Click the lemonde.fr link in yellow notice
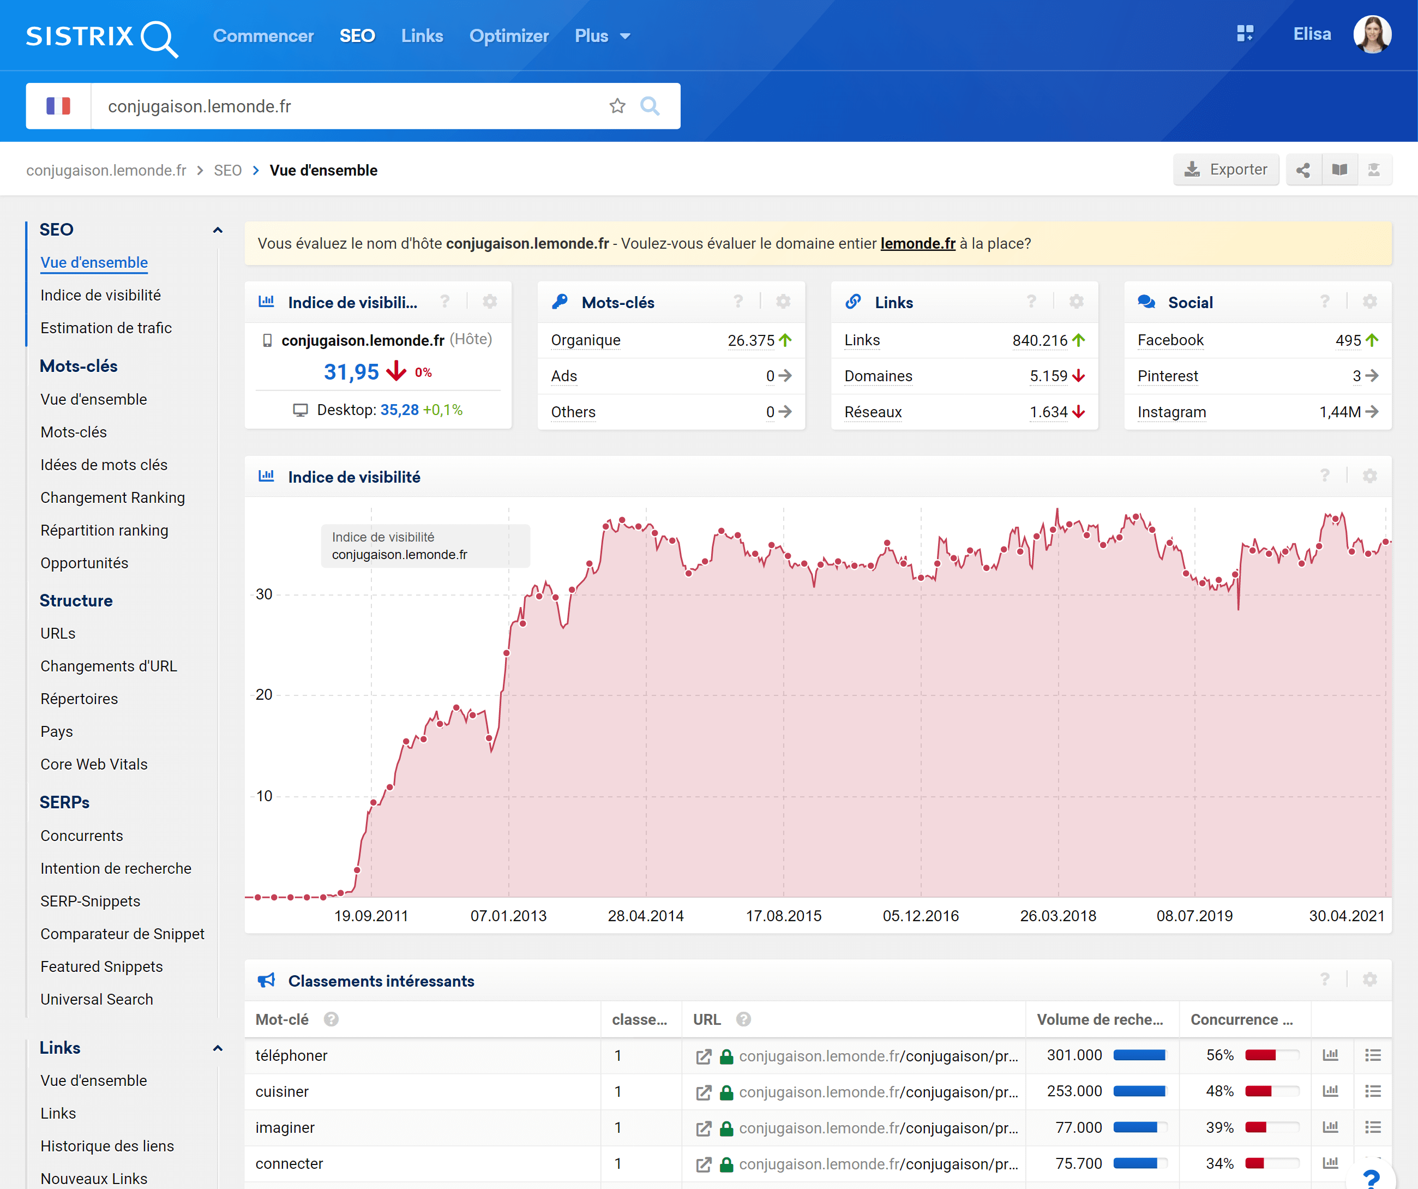 pos(918,244)
